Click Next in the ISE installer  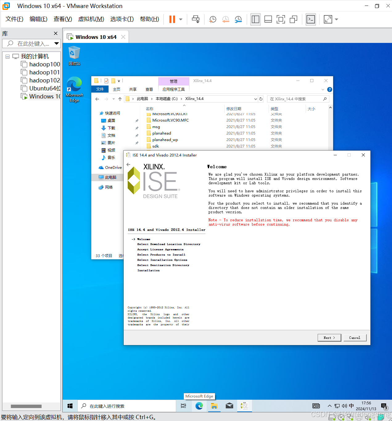click(x=329, y=338)
